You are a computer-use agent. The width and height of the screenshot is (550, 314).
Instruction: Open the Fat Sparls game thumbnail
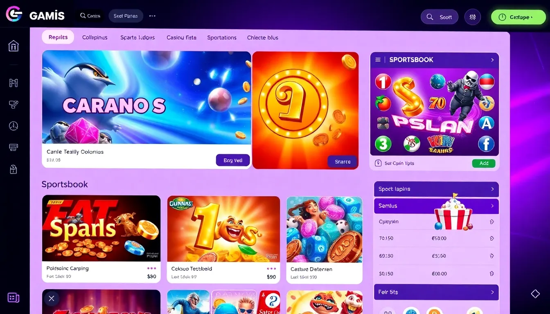pyautogui.click(x=101, y=228)
